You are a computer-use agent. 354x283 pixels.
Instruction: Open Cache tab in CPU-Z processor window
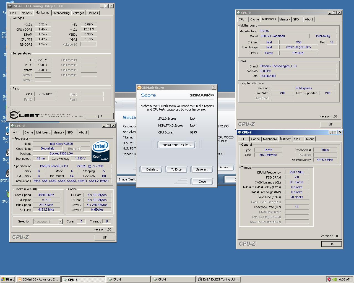29,132
